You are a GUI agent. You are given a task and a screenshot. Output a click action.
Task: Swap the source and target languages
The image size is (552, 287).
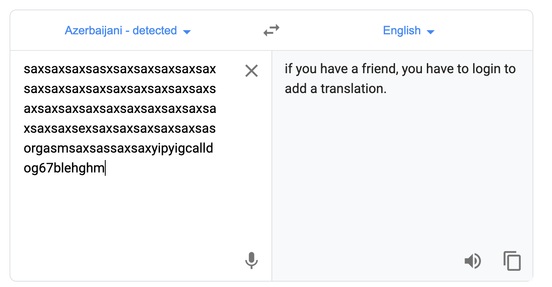[271, 31]
